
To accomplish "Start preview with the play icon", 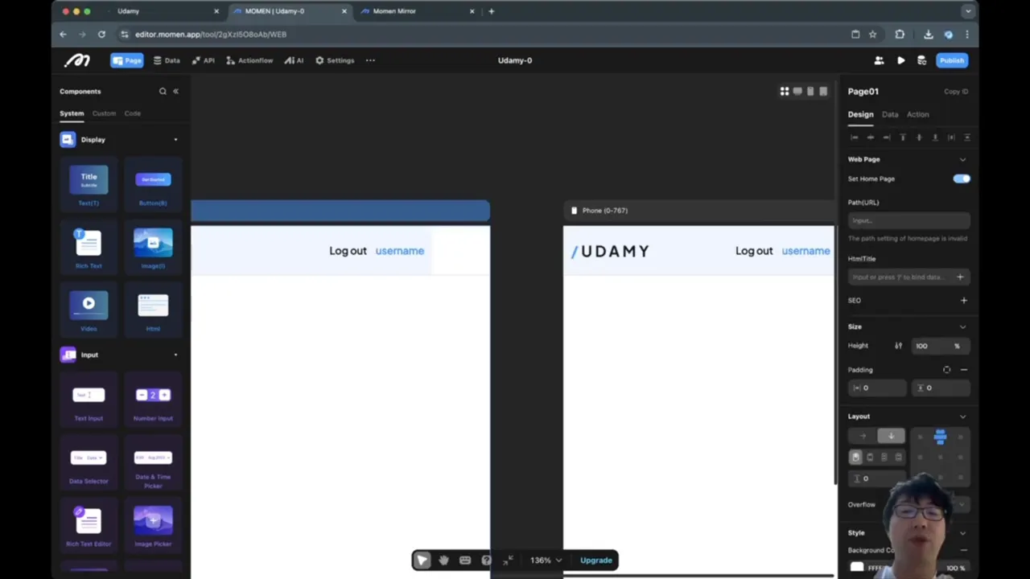I will 900,60.
